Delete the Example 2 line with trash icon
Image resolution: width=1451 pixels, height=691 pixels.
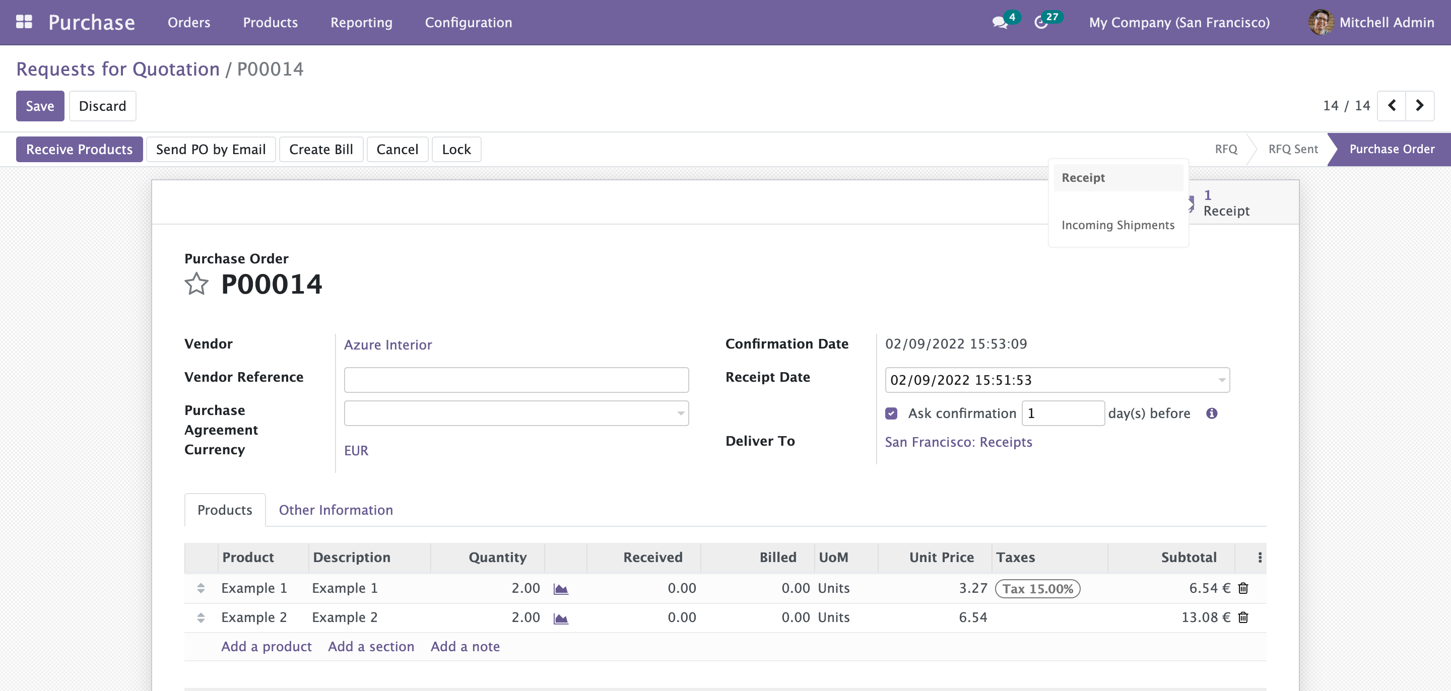(x=1243, y=618)
